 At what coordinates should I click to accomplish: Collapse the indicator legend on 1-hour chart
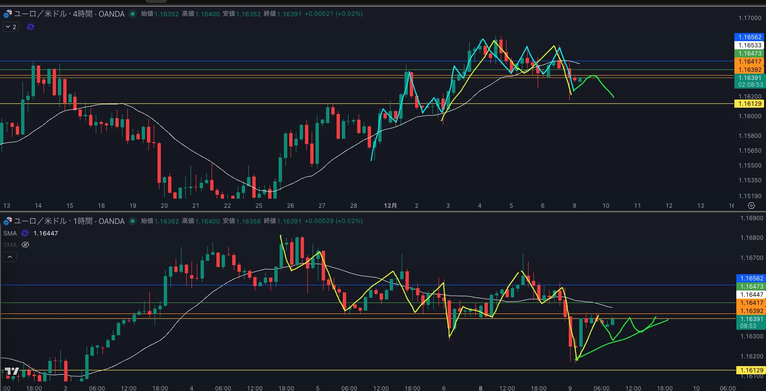coord(10,257)
